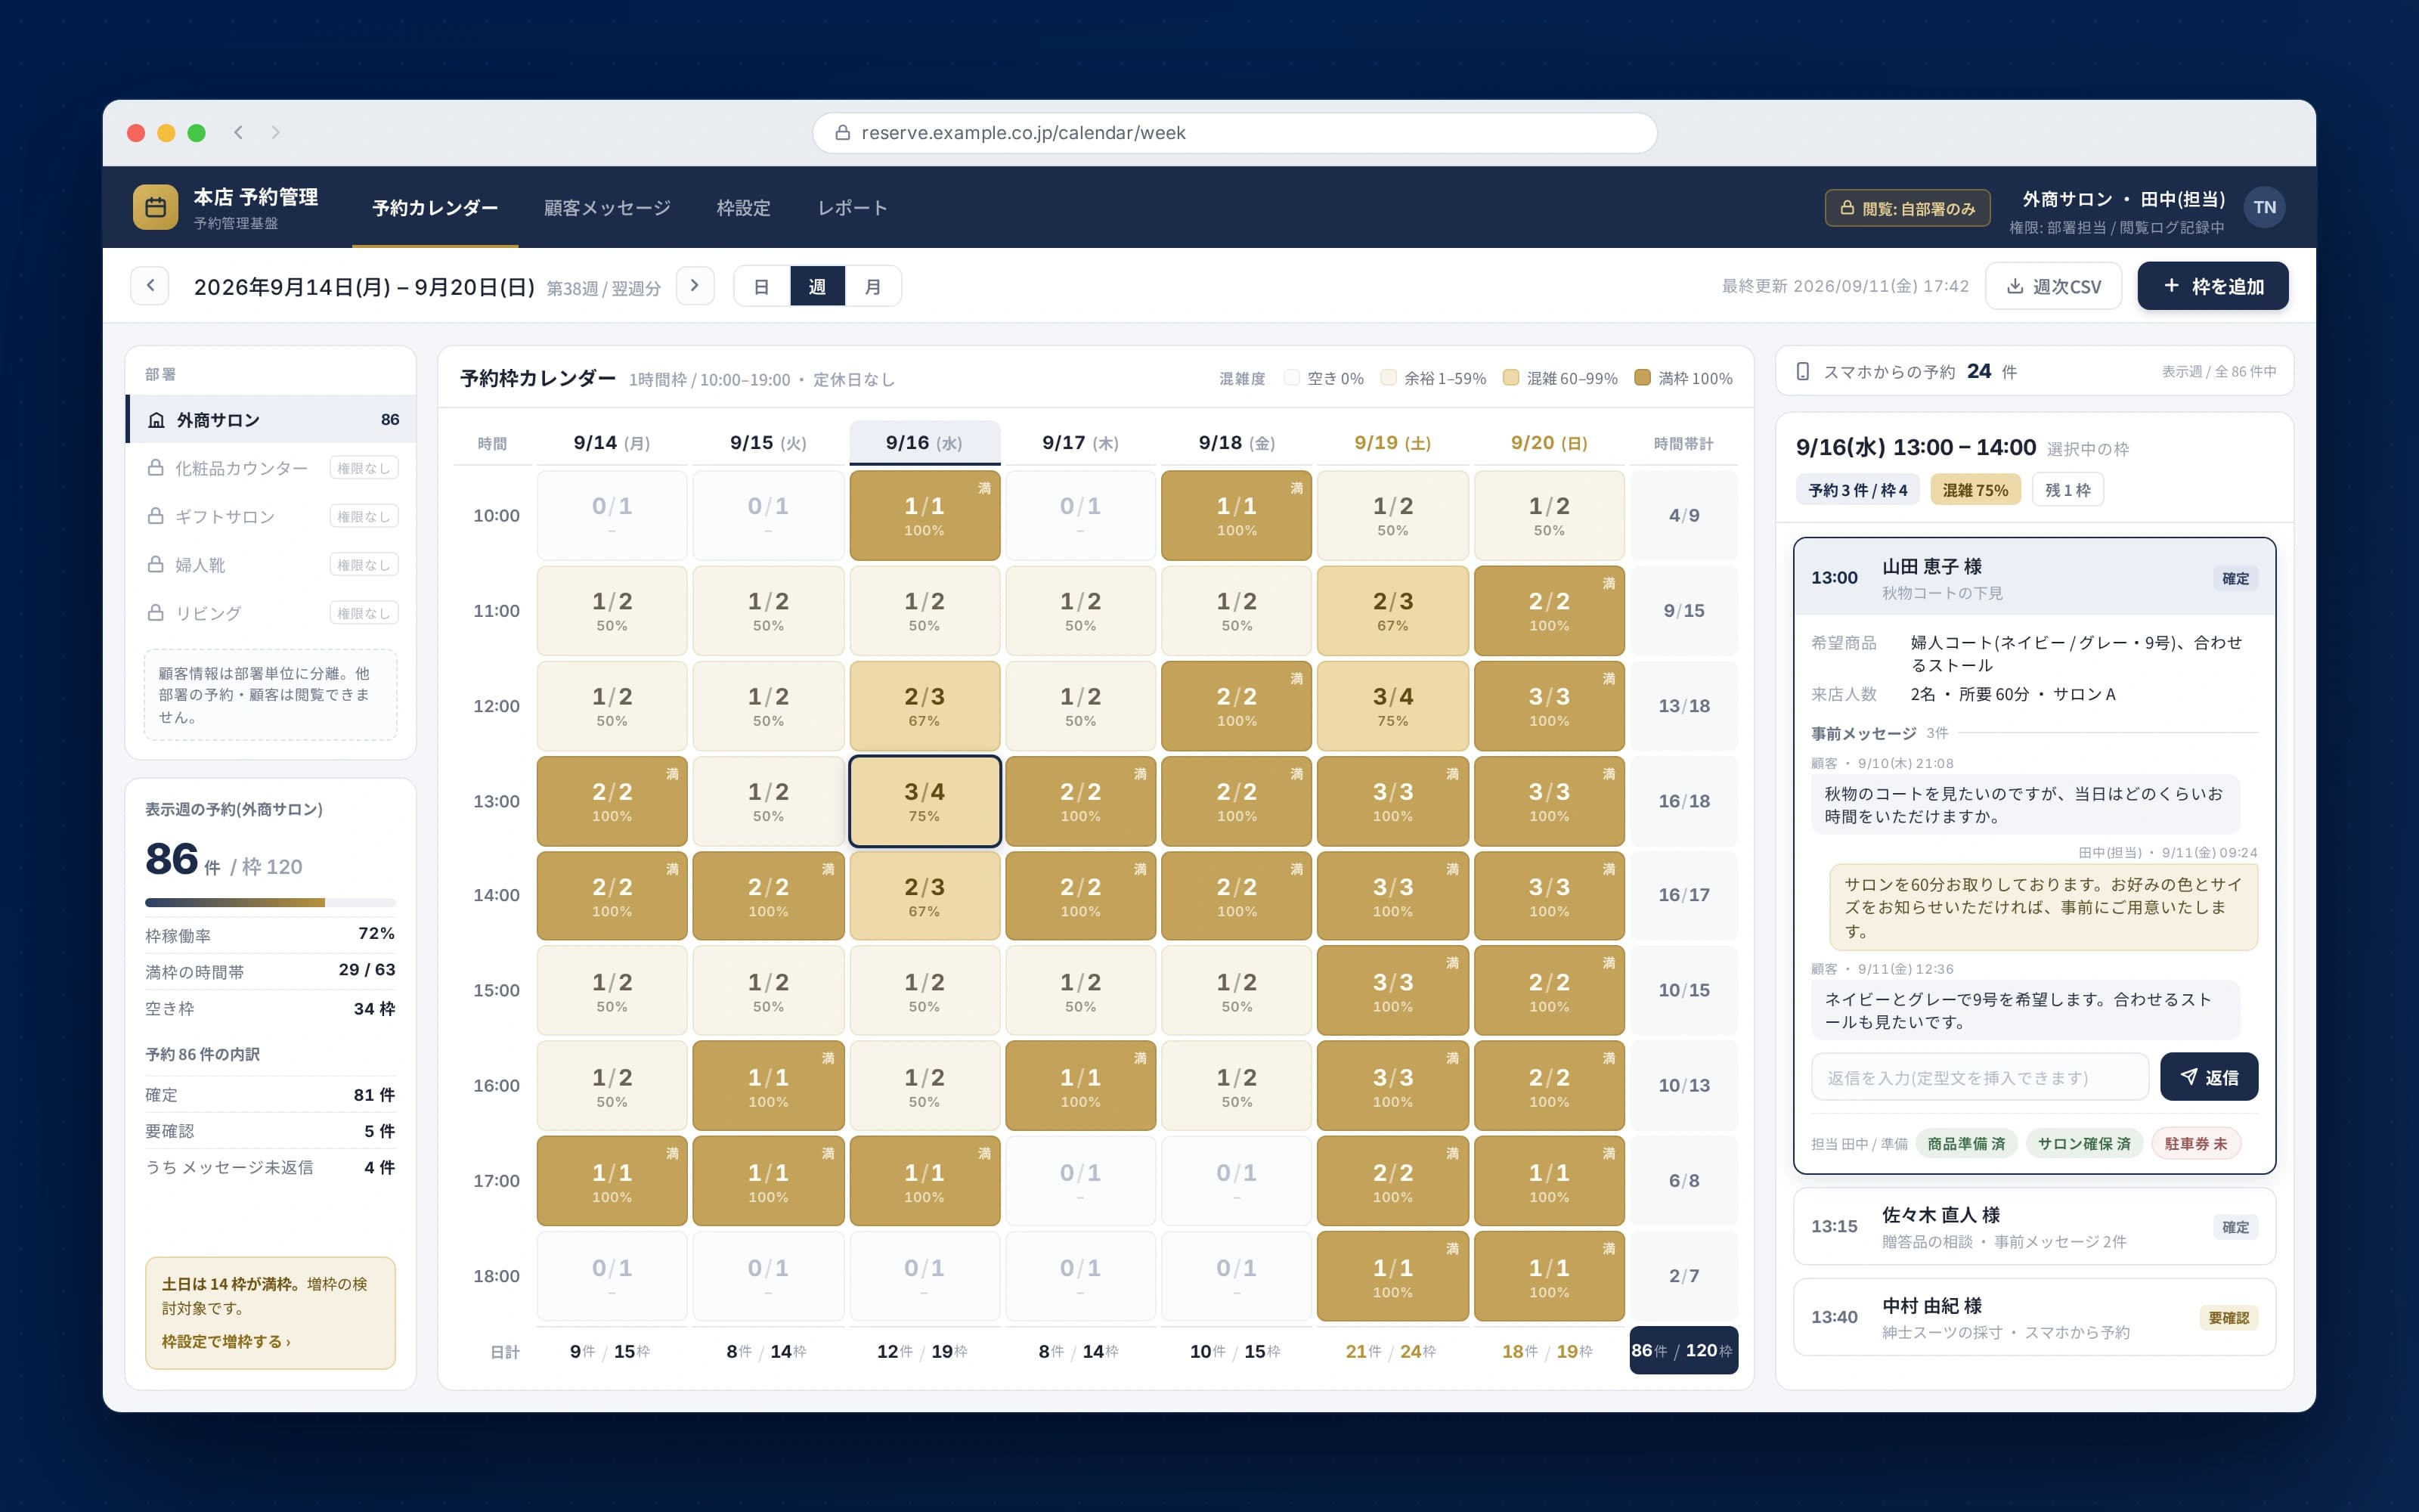Image resolution: width=2419 pixels, height=1512 pixels.
Task: Click the lock icon beside 婦人靴
Action: 156,564
